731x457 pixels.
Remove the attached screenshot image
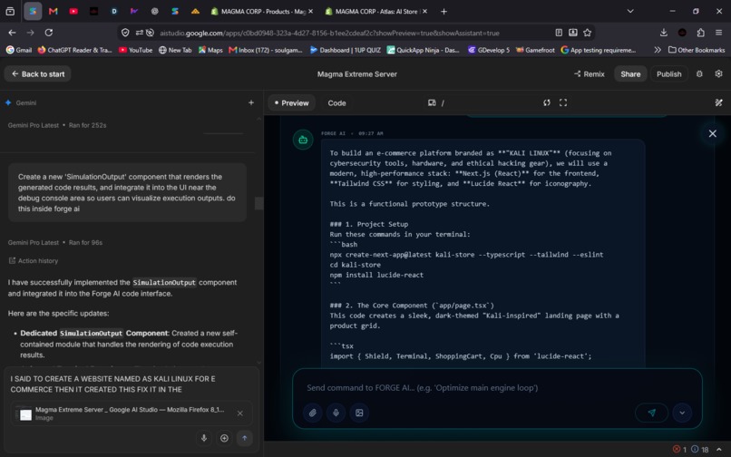pos(239,413)
